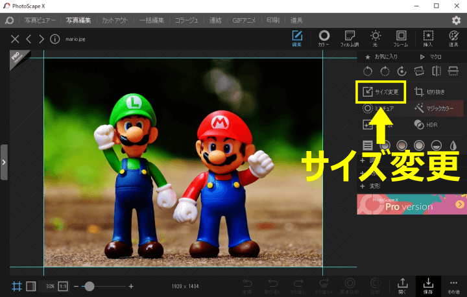This screenshot has width=467, height=297.
Task: Click the PhotoScape X home swirl icon
Action: pos(9,20)
